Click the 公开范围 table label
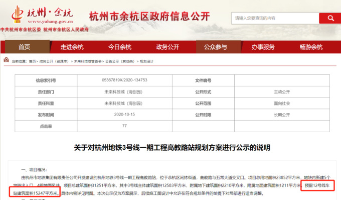The width and height of the screenshot is (341, 200). coord(203,104)
